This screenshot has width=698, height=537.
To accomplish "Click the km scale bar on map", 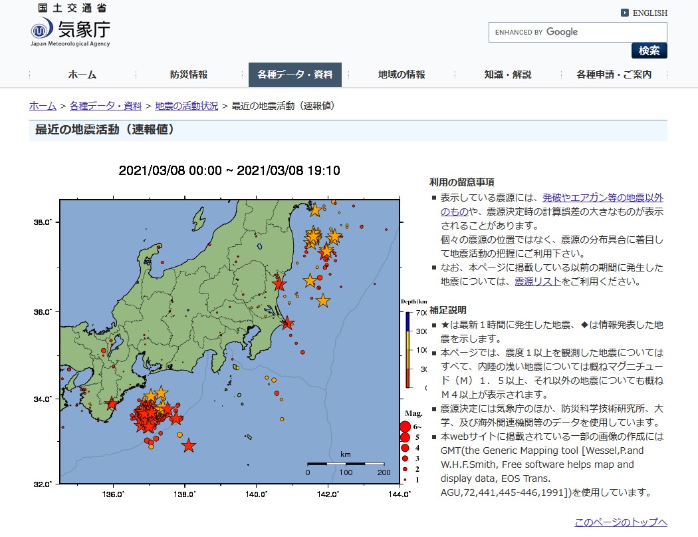I will pos(346,464).
